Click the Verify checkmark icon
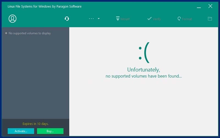The width and height of the screenshot is (220, 138). click(x=149, y=18)
